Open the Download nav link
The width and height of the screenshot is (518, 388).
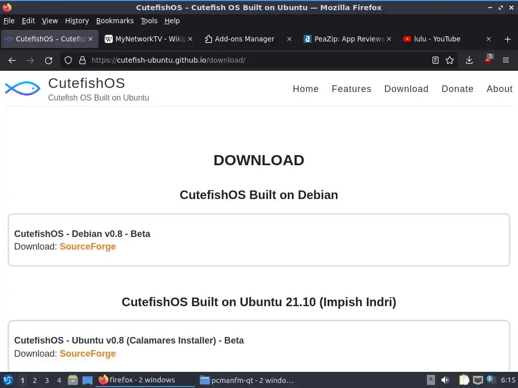click(x=406, y=89)
